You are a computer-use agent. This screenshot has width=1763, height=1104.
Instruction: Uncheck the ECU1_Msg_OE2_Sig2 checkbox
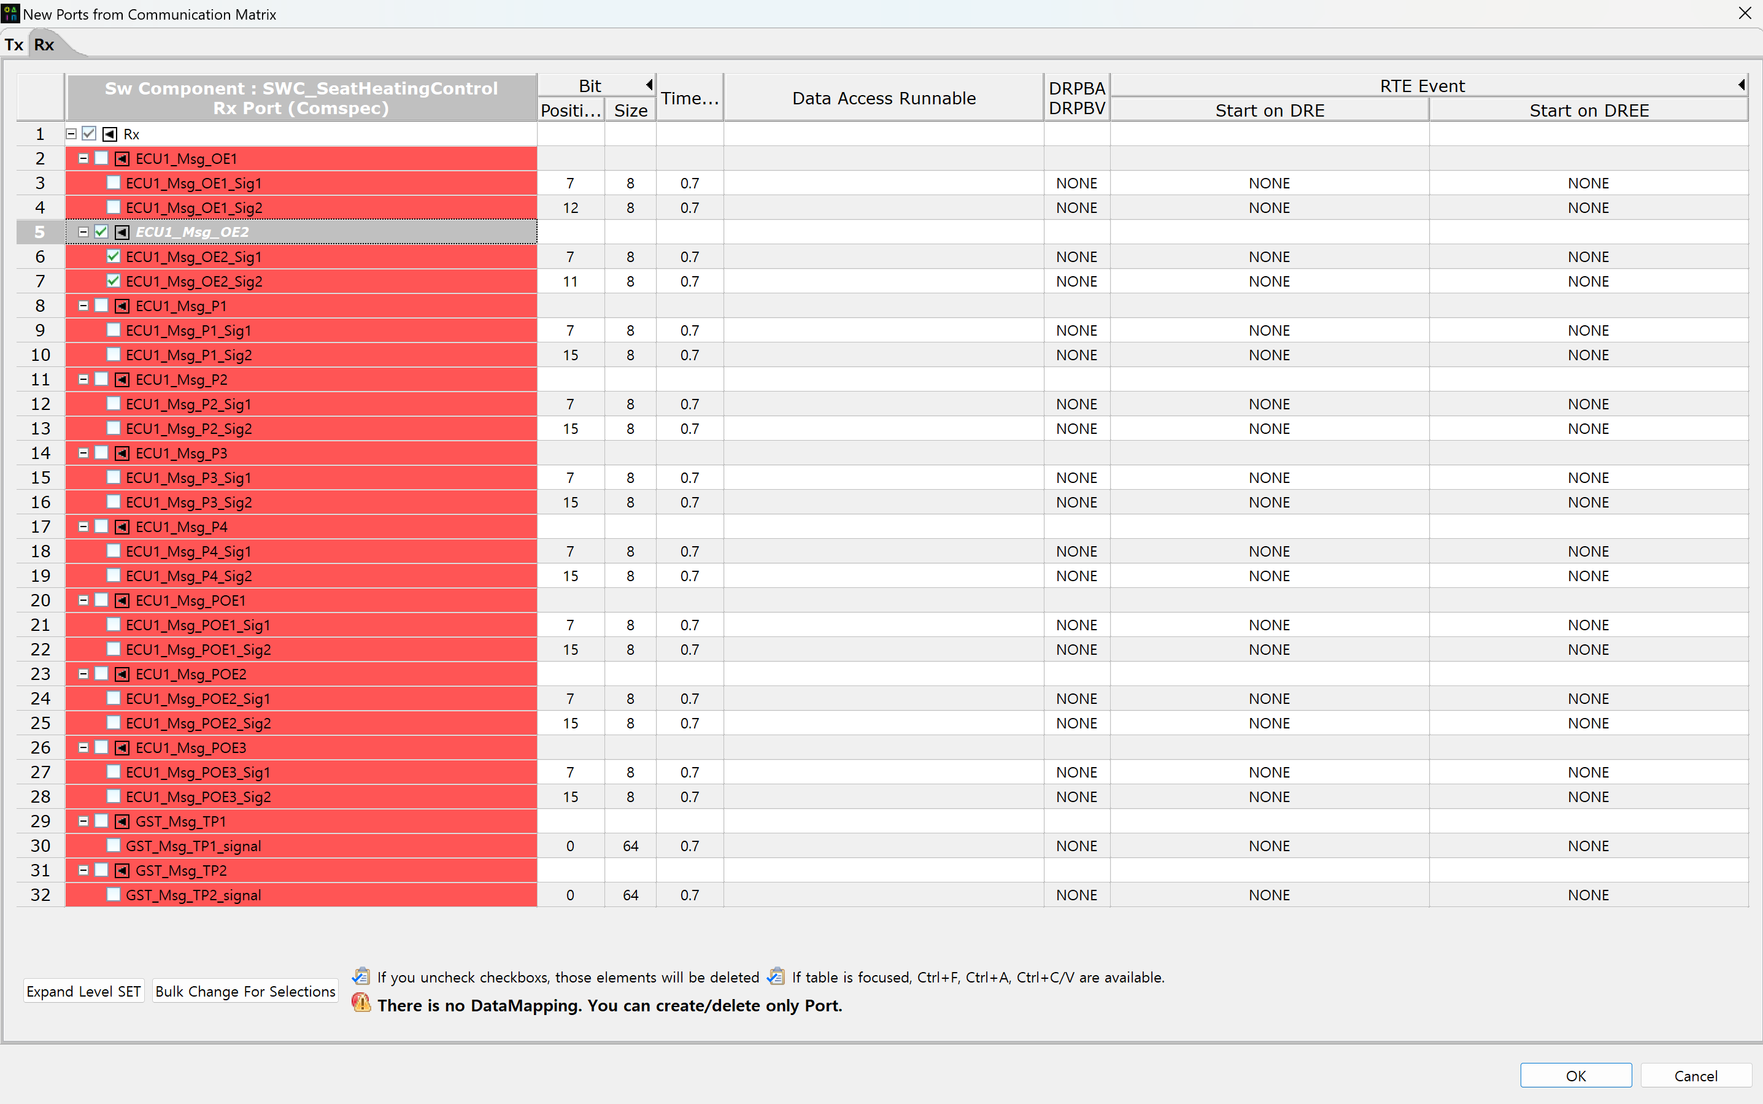113,281
